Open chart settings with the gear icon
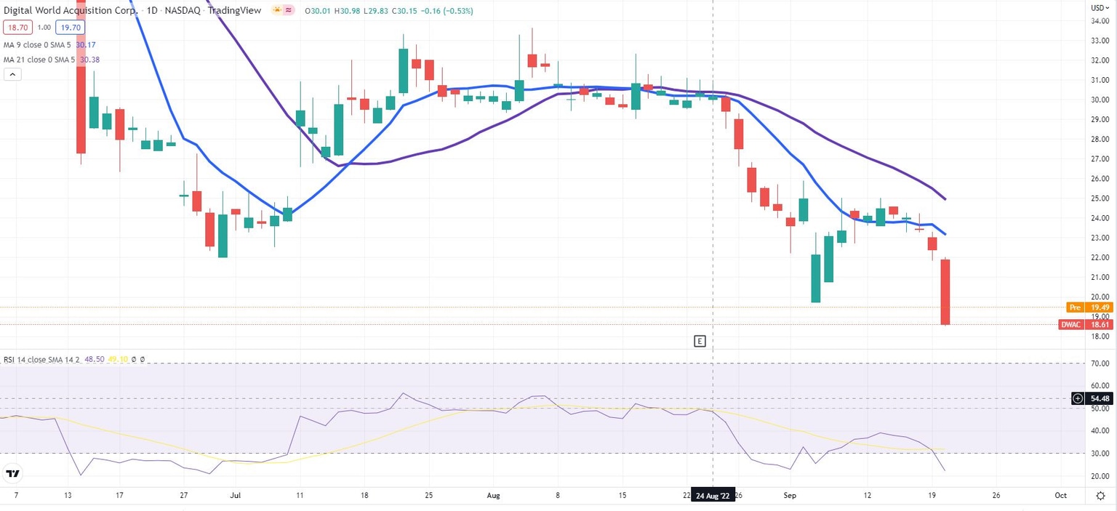 (1101, 495)
